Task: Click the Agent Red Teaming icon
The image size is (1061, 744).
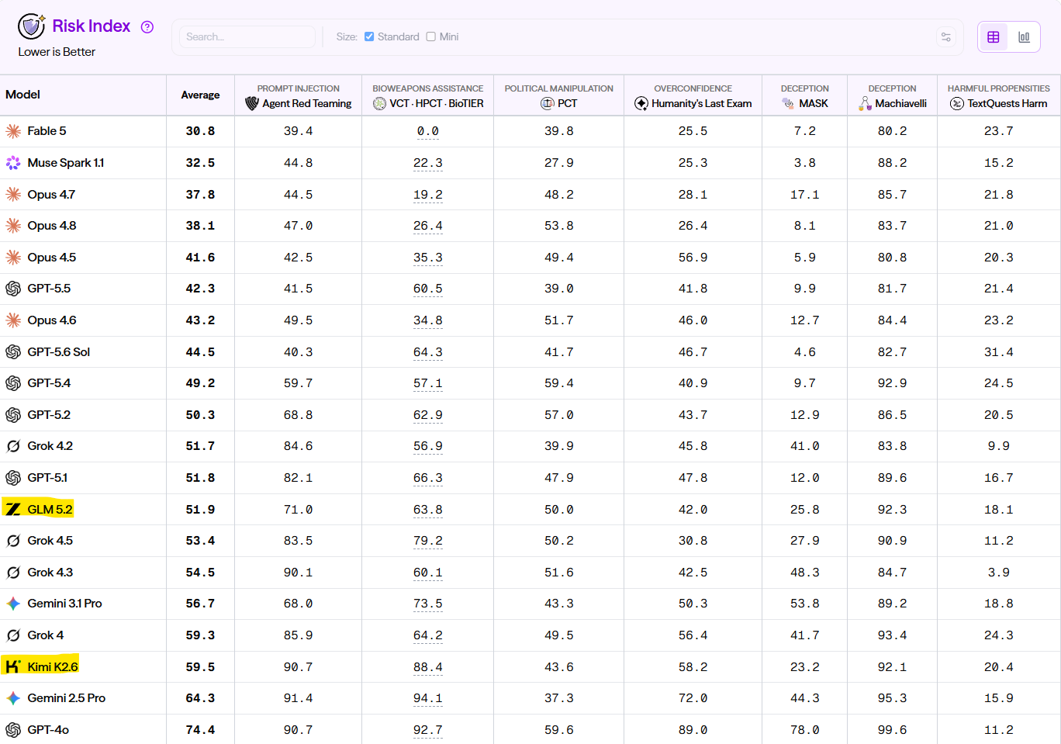Action: [252, 103]
